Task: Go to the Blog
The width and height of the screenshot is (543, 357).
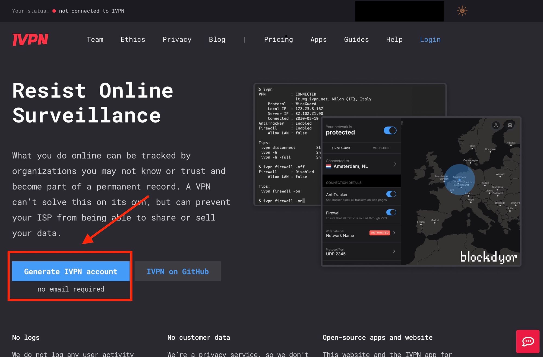Action: [217, 40]
